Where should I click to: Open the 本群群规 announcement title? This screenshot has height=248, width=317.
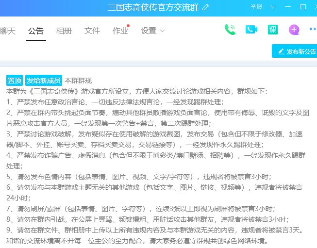(x=78, y=81)
